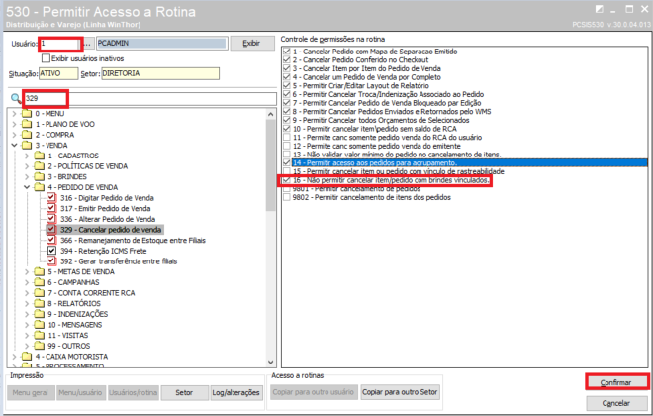Expand the 4 - CAIXA MOTORISTA node
This screenshot has width=653, height=416.
point(14,357)
